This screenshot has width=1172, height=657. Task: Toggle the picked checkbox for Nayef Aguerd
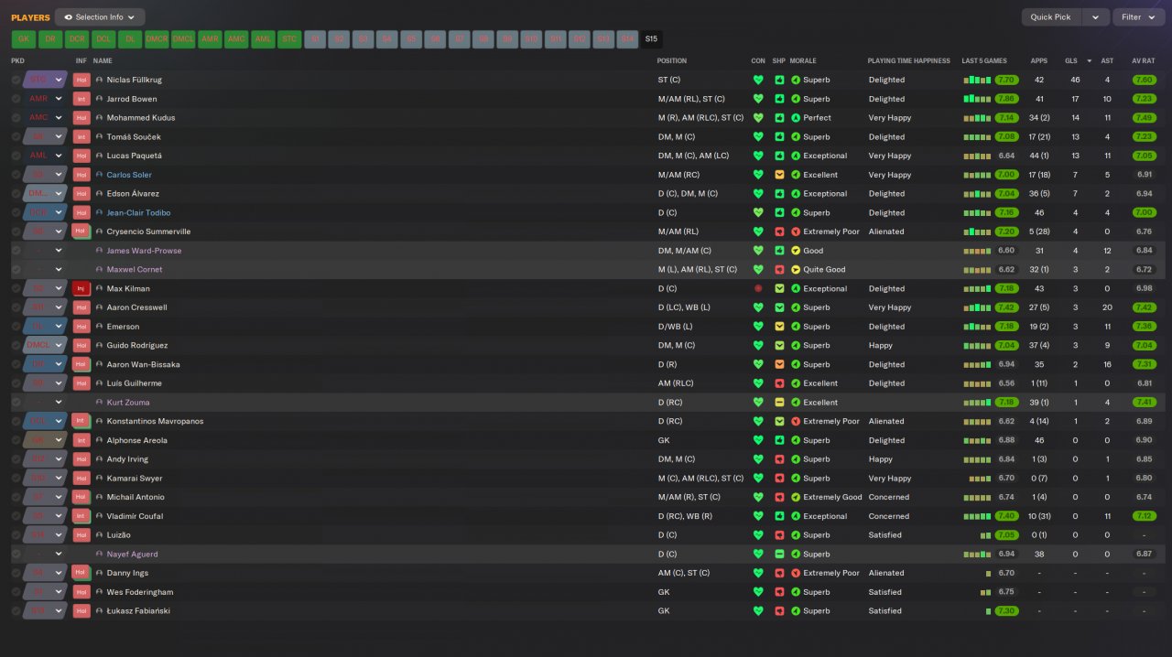point(16,555)
